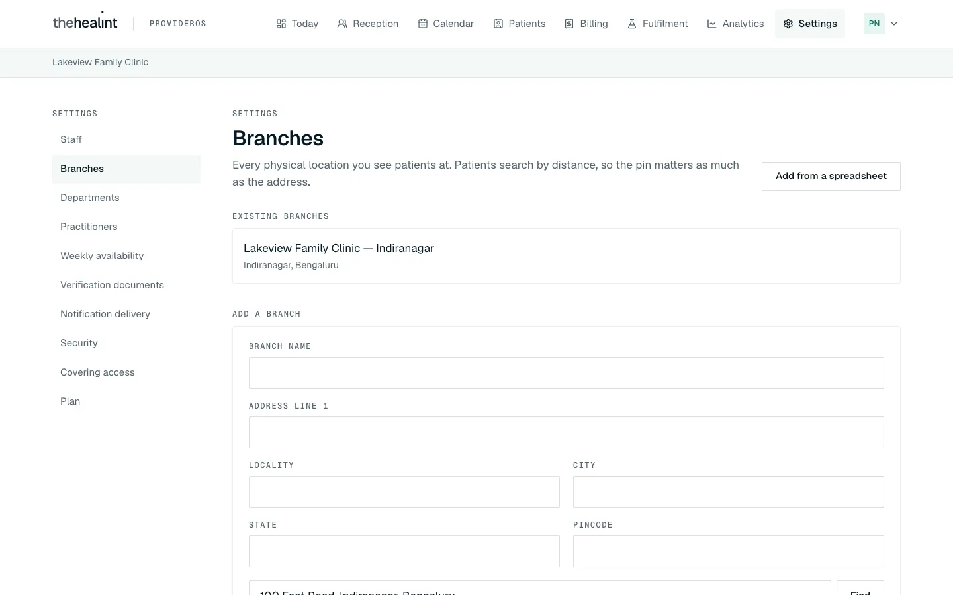
Task: Expand the account menu chevron
Action: pos(894,24)
